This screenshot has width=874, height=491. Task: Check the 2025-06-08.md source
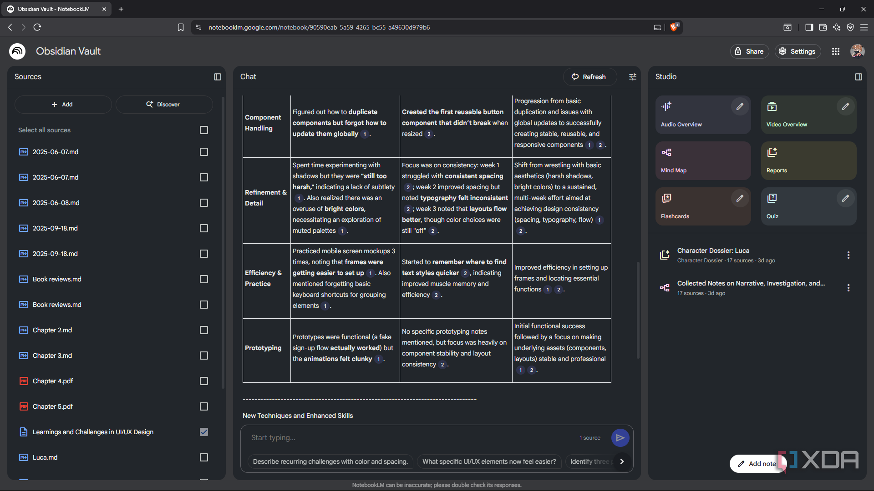coord(204,203)
